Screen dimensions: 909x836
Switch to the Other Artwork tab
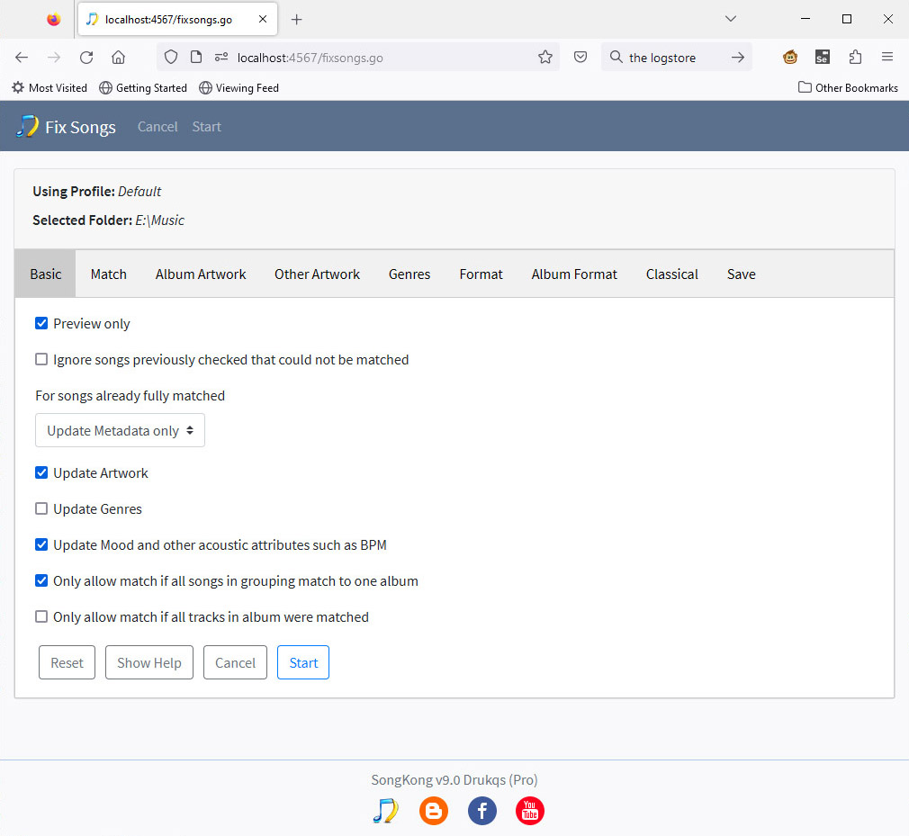pos(317,274)
